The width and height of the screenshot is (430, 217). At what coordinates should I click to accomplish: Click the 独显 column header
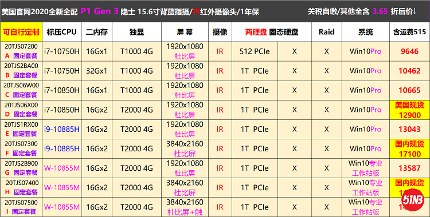click(136, 32)
